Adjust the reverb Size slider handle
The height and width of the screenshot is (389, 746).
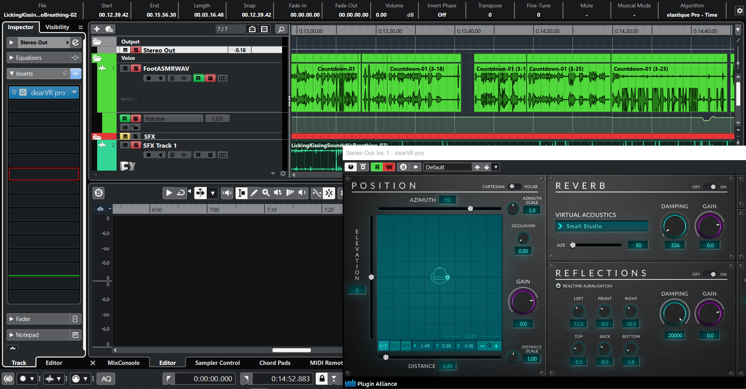pos(573,245)
